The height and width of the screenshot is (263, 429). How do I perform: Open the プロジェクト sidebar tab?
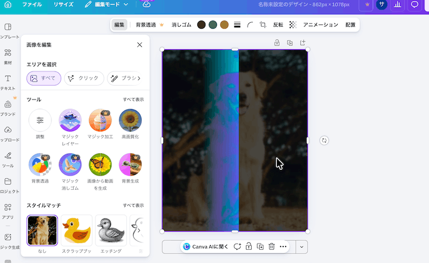coord(8,185)
